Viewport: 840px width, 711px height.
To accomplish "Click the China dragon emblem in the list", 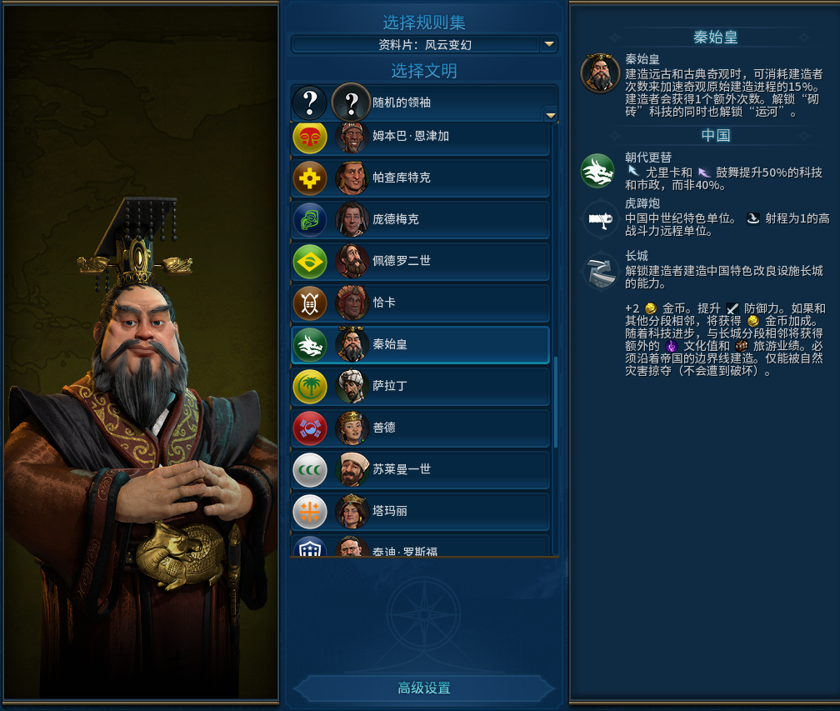I will pyautogui.click(x=310, y=344).
